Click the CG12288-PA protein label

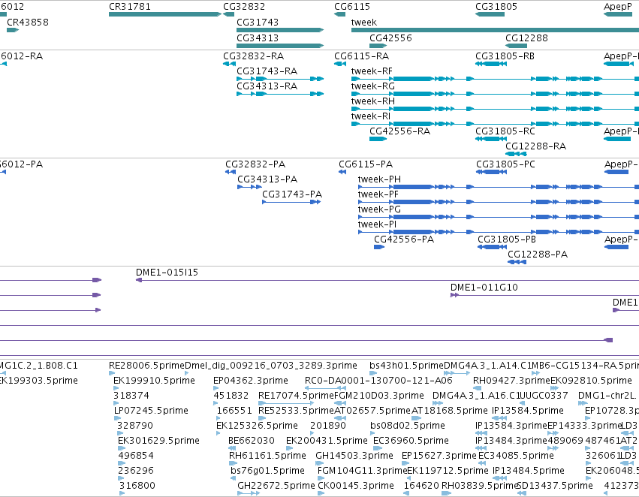pyautogui.click(x=538, y=255)
